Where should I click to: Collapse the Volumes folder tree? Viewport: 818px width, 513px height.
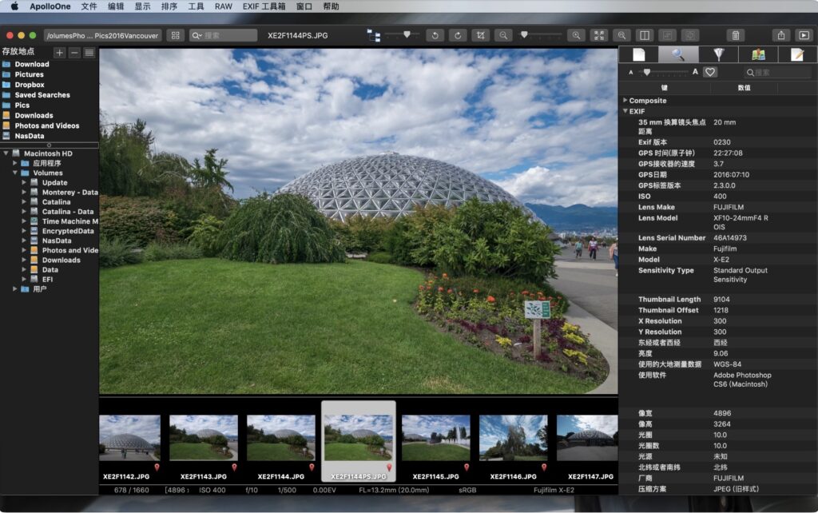coord(15,173)
